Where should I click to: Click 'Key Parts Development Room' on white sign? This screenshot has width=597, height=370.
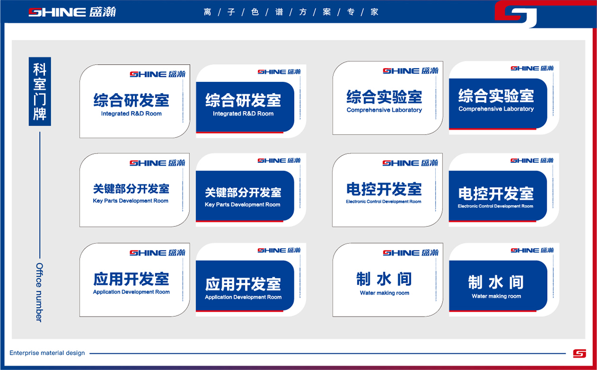[x=131, y=201]
